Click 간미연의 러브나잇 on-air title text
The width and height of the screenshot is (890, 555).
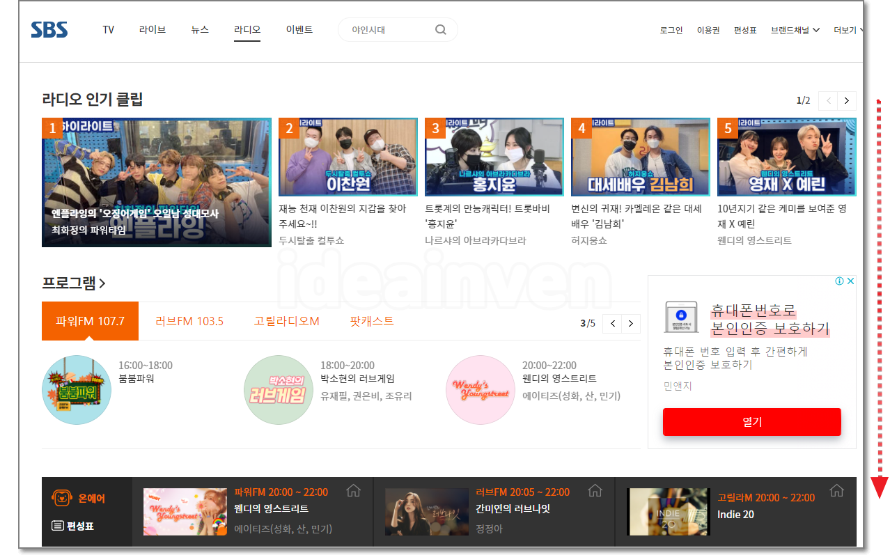513,509
